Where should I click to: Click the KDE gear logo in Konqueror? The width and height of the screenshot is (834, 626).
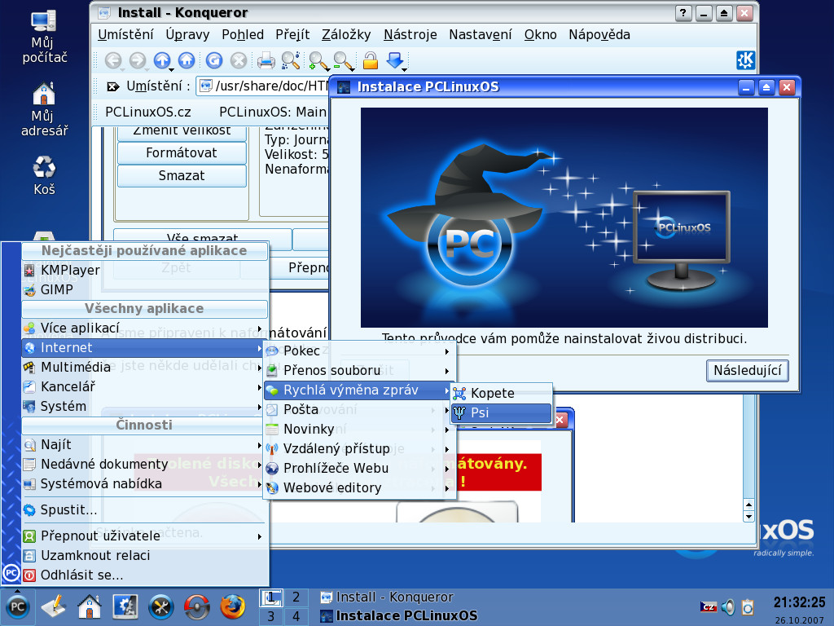[x=745, y=60]
